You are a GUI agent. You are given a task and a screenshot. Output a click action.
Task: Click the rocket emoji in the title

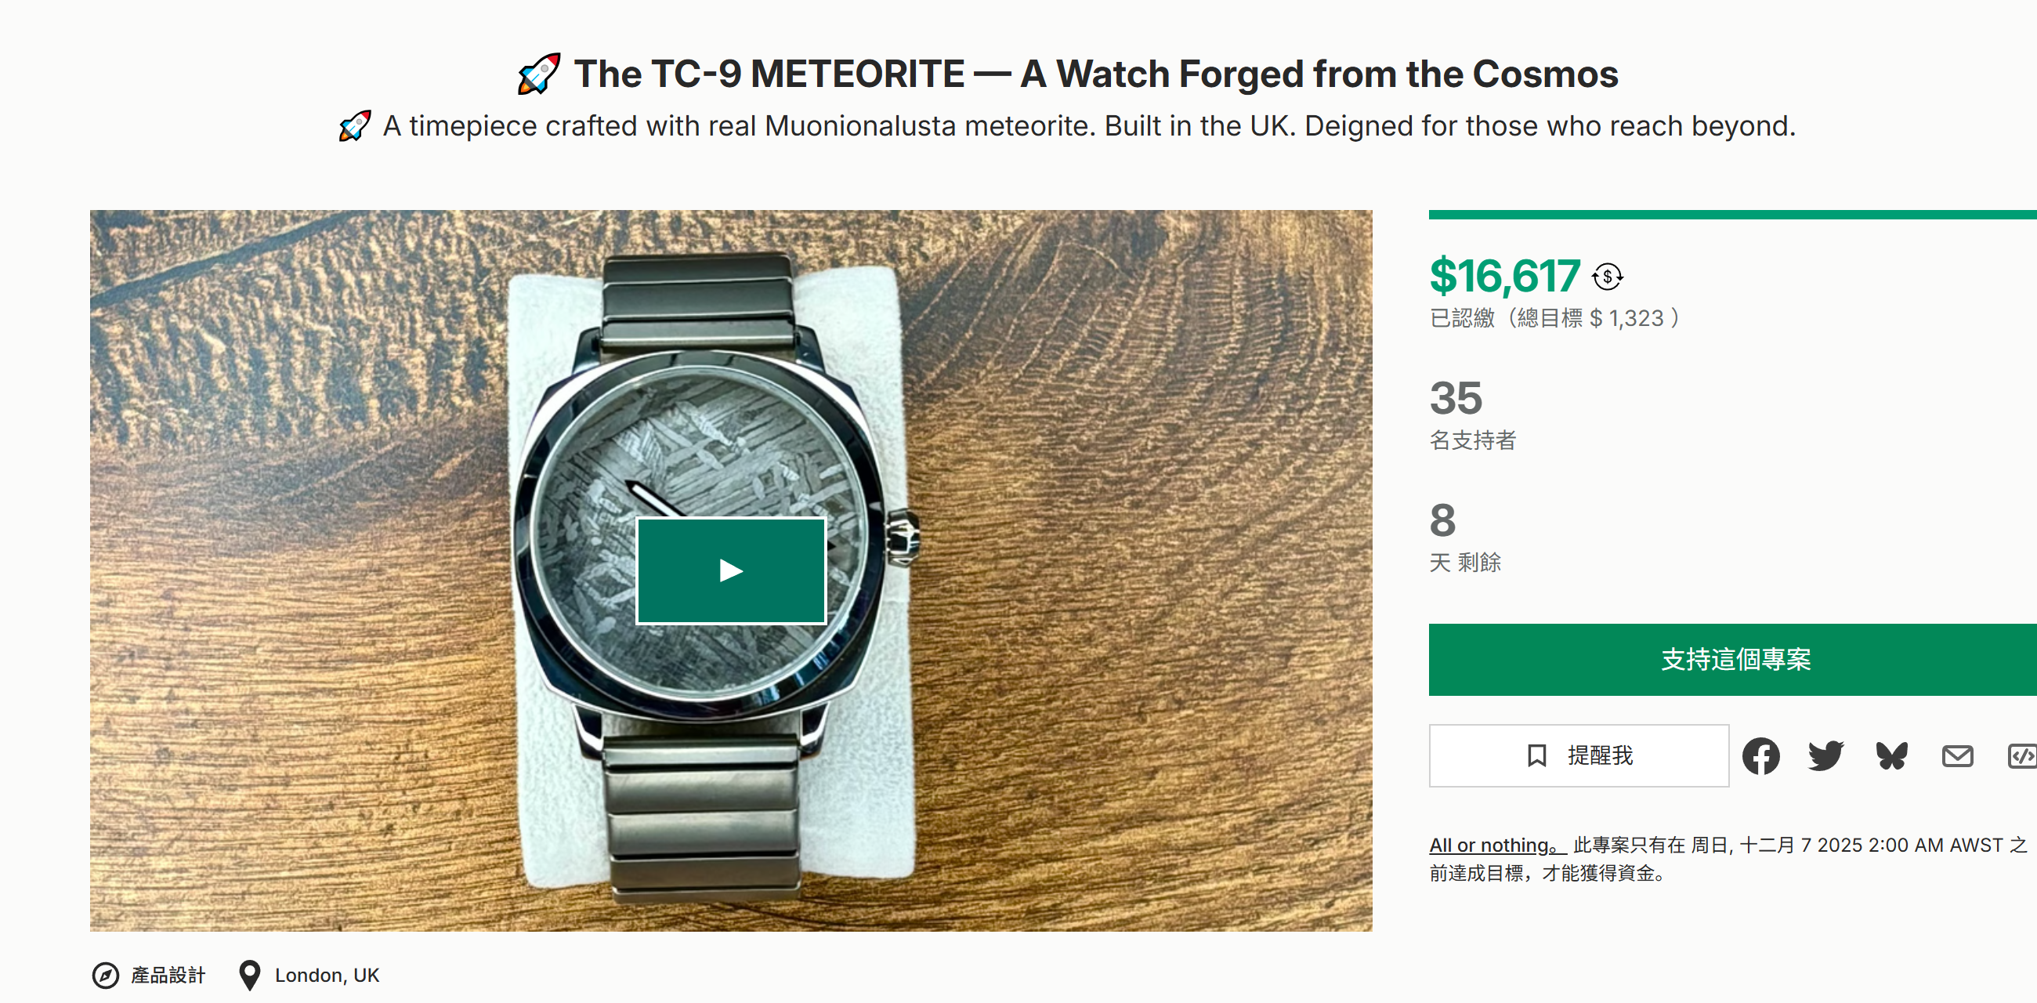539,74
